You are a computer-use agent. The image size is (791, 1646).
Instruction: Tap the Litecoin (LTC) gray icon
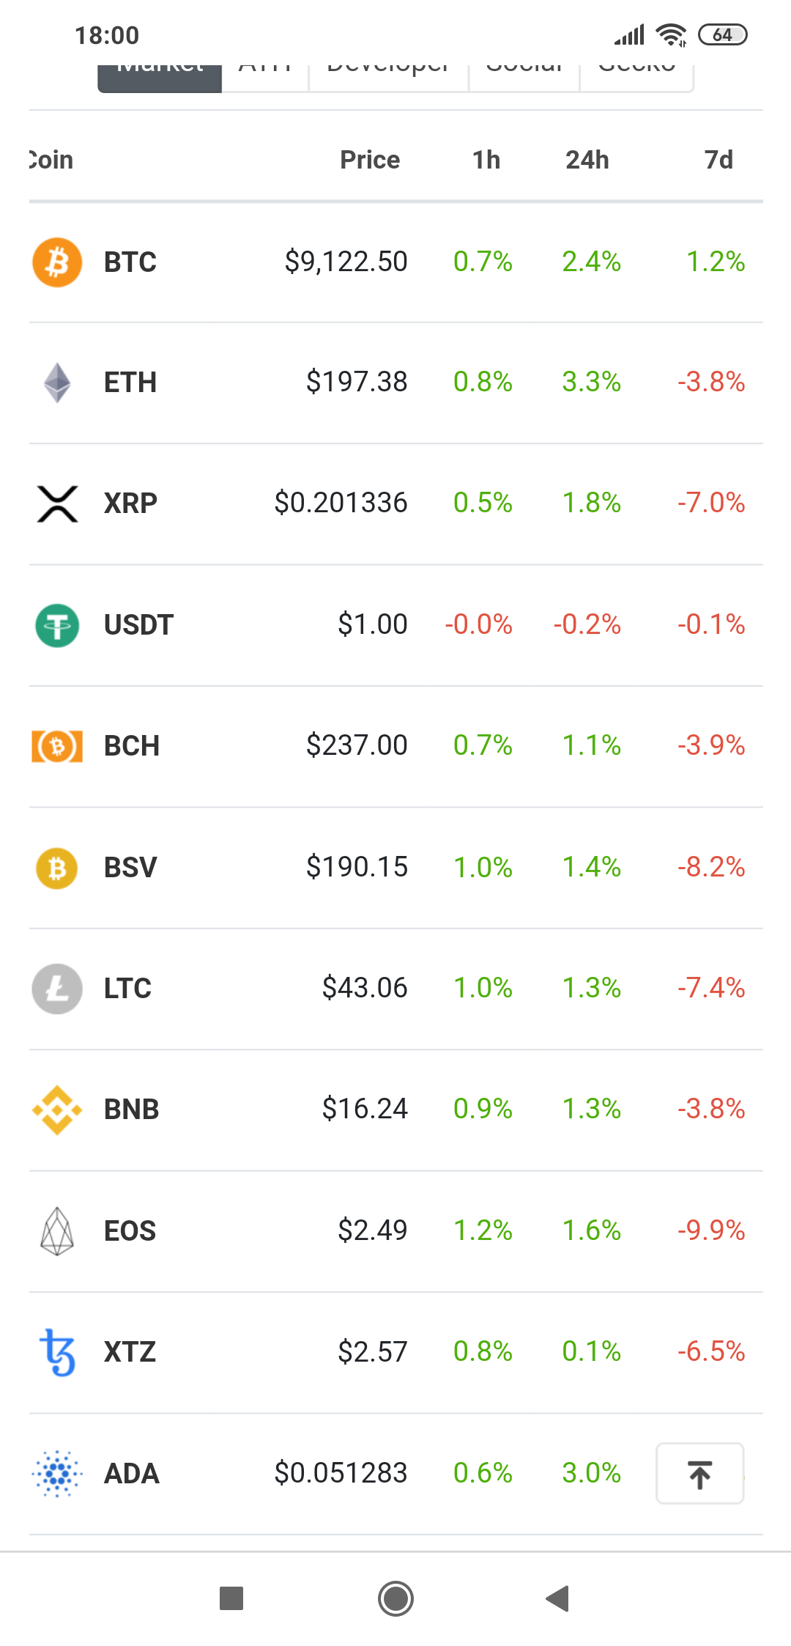(57, 989)
